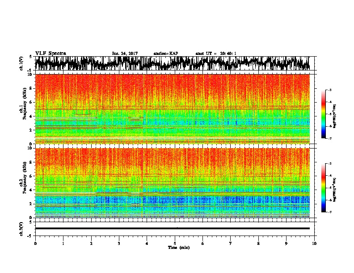
Task: Click the time axis tick label "4"
Action: click(147, 244)
